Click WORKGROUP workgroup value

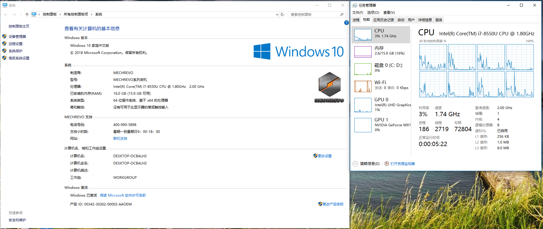[125, 178]
